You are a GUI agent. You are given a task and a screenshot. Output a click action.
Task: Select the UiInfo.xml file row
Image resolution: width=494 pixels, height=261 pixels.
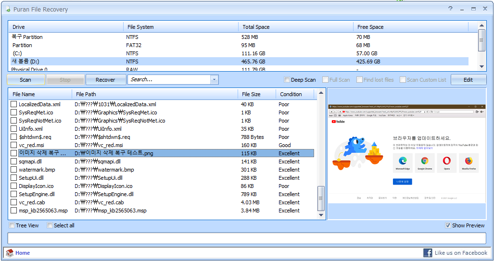[x=162, y=129]
